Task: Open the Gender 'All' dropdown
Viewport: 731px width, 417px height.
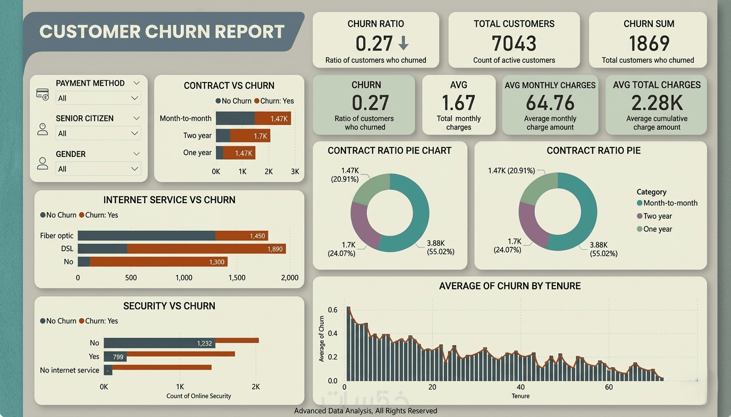Action: point(98,169)
